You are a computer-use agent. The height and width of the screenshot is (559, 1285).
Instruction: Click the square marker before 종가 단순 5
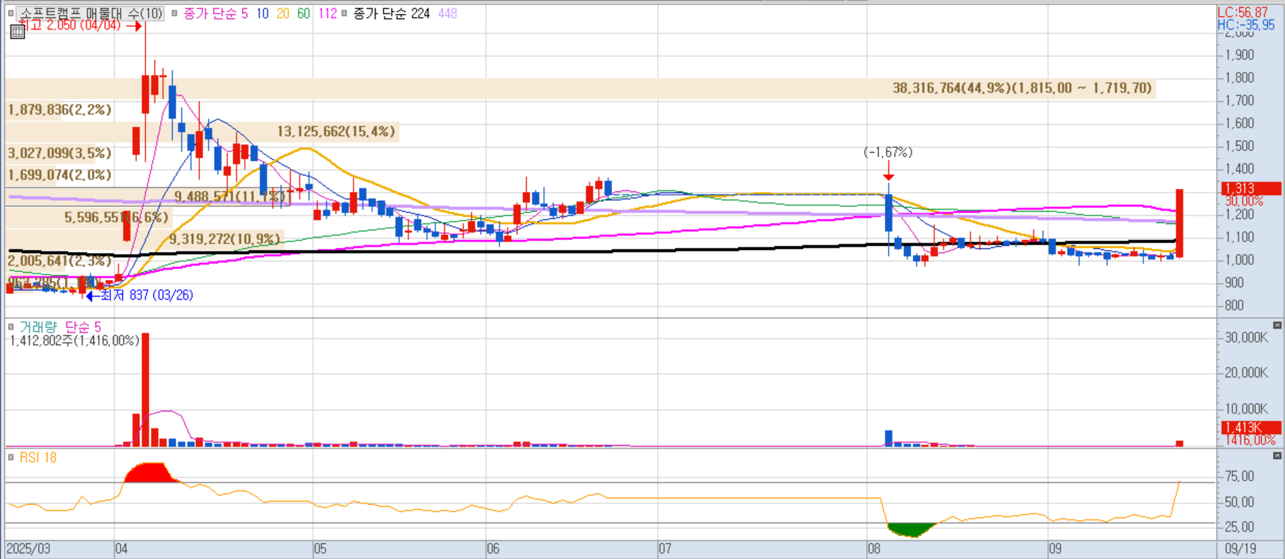point(175,13)
